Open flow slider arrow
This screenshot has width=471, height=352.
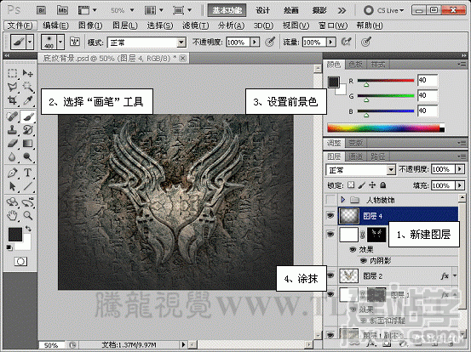click(x=330, y=42)
